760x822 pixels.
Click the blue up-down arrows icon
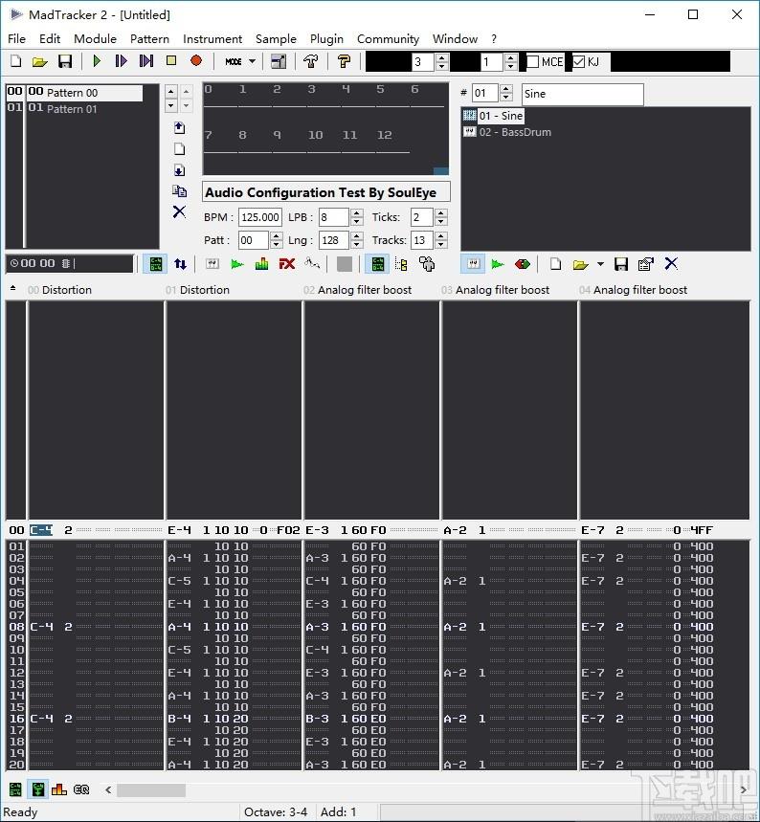(180, 264)
